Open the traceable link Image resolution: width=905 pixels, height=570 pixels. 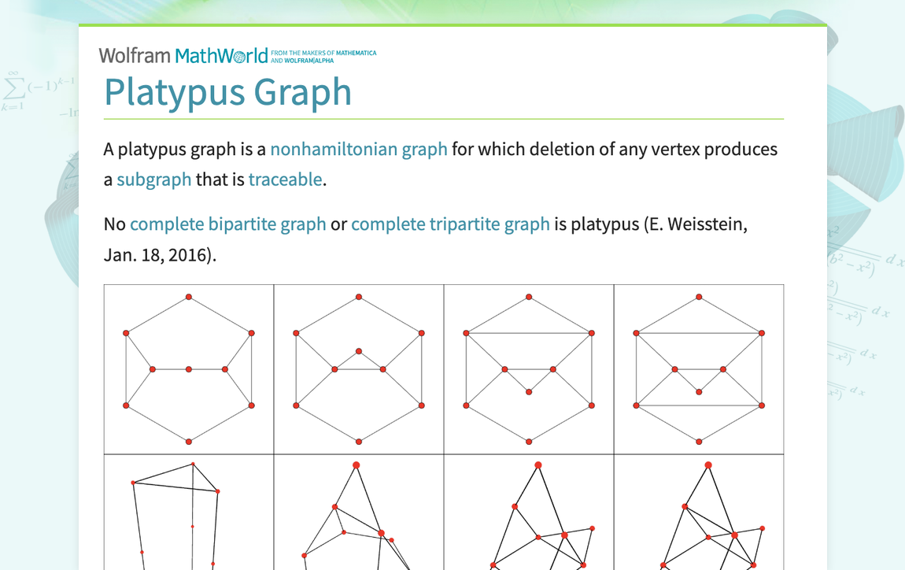click(285, 179)
